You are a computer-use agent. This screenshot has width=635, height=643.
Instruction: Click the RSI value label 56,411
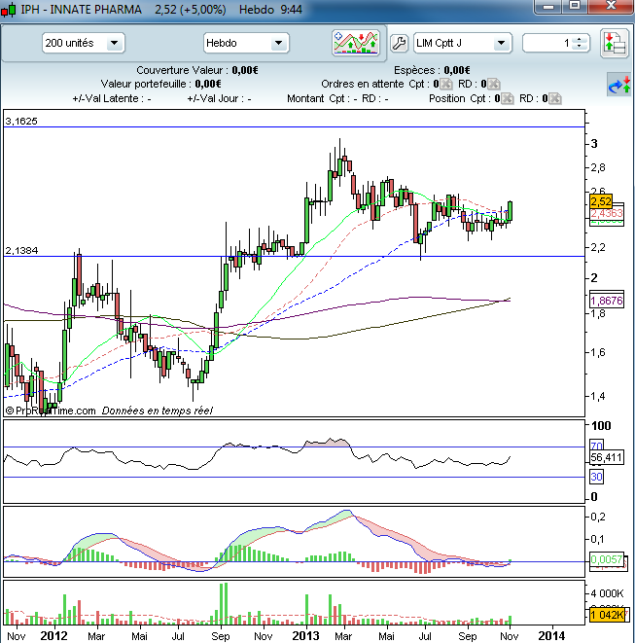[x=607, y=457]
